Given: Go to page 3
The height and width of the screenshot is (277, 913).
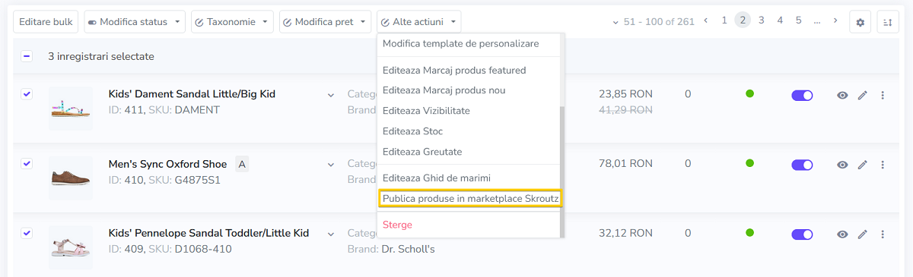Looking at the screenshot, I should pos(761,20).
